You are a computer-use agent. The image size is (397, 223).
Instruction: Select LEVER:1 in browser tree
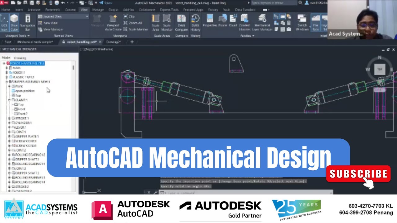pos(21,127)
